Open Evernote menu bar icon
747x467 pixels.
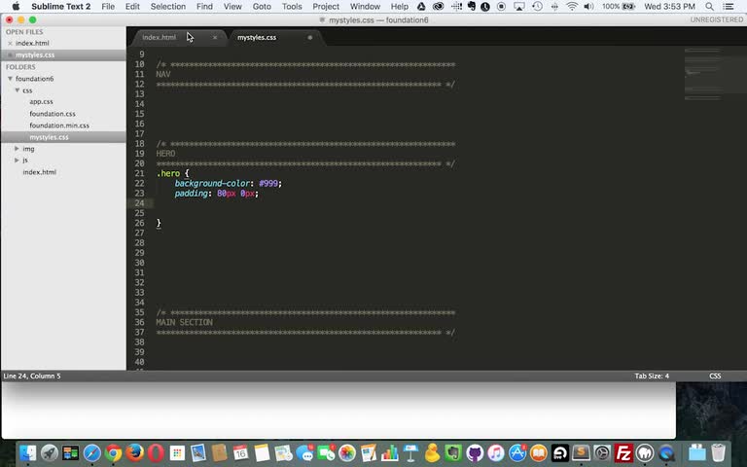point(471,6)
